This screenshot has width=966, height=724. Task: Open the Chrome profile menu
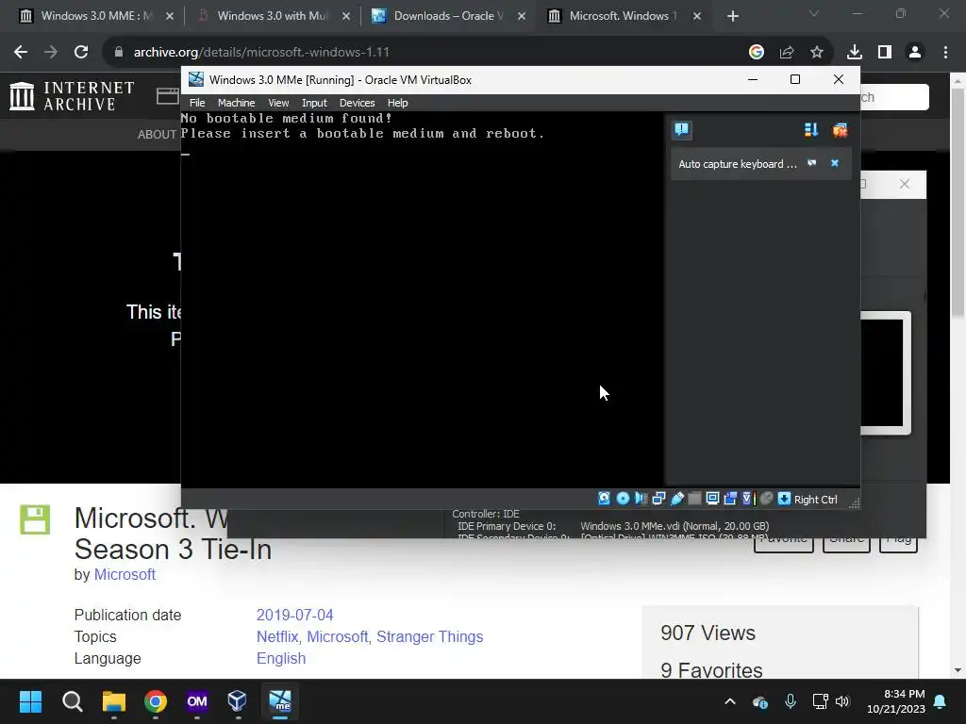(915, 53)
